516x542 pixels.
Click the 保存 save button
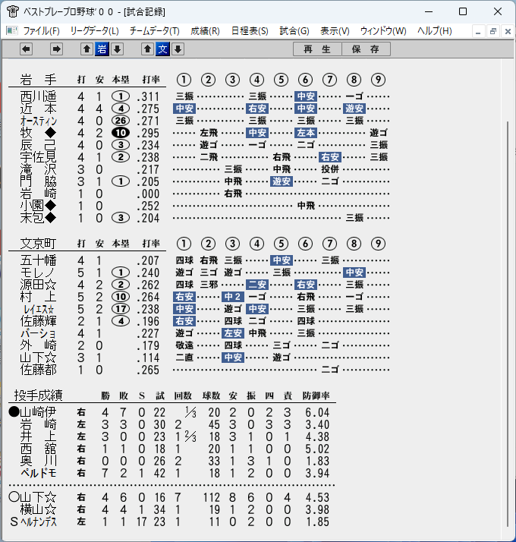click(x=366, y=49)
